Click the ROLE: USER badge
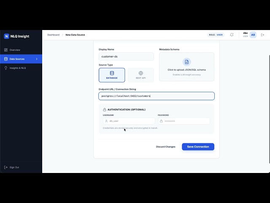This screenshot has height=203, width=270. point(216,35)
